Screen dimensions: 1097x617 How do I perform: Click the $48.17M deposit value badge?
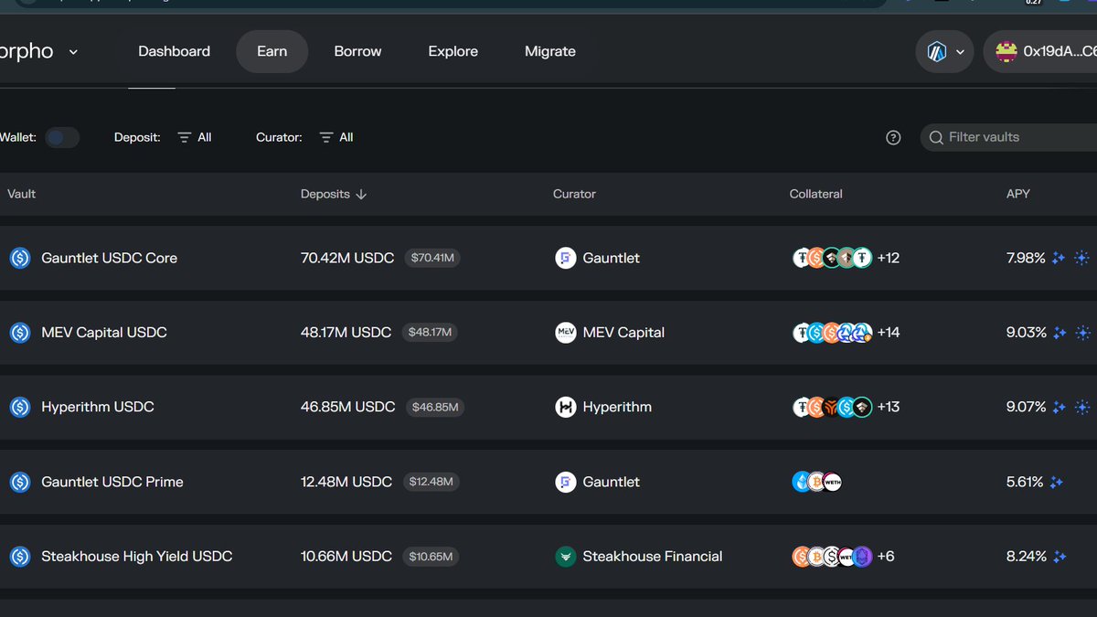tap(430, 333)
